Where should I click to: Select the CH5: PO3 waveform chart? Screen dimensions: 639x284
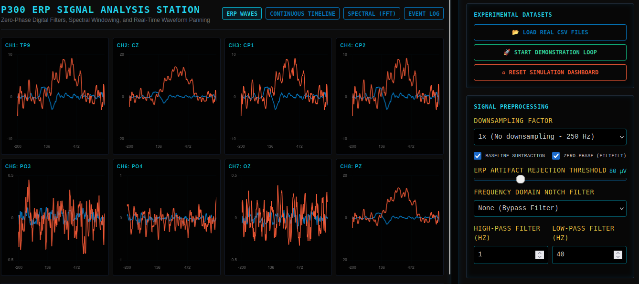[55, 217]
